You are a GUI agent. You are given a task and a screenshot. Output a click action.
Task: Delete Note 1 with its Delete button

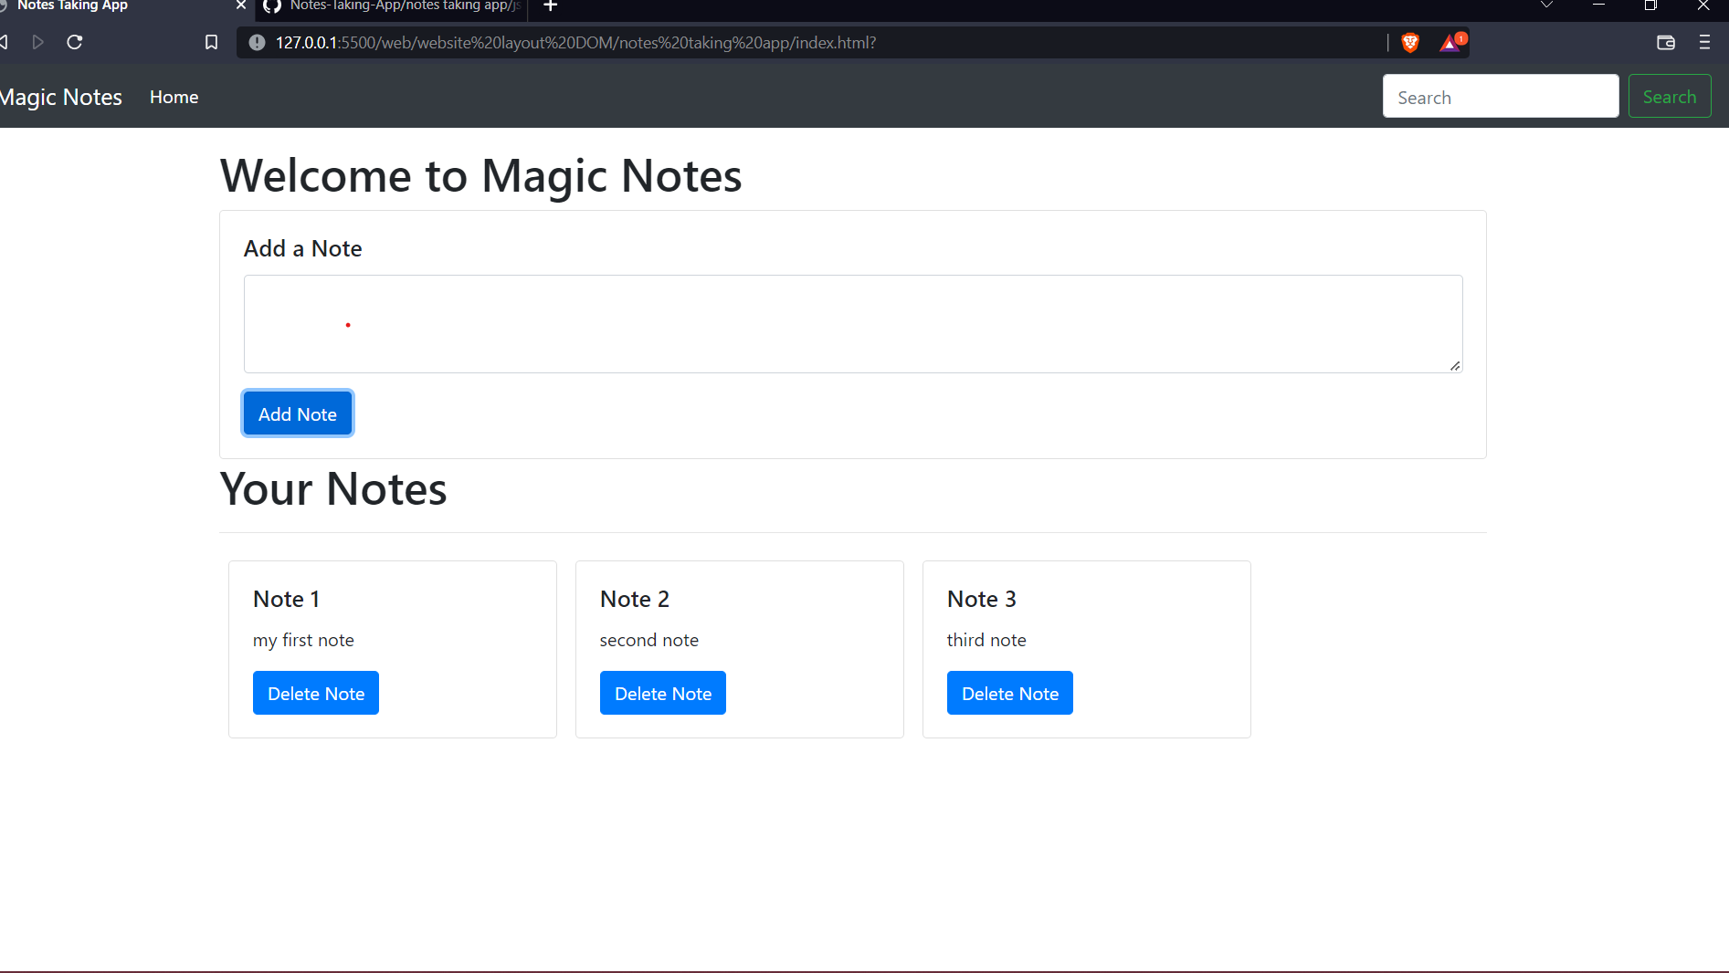[315, 693]
